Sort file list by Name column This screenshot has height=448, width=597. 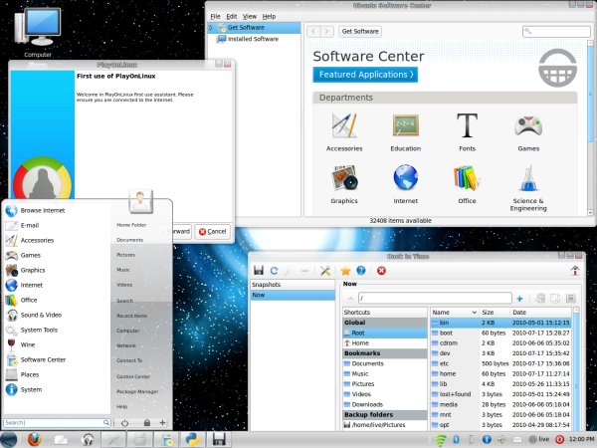[x=443, y=312]
